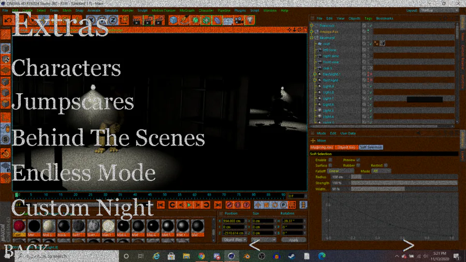The height and width of the screenshot is (262, 466).
Task: Toggle the Parameter key P icon
Action: [x=284, y=205]
